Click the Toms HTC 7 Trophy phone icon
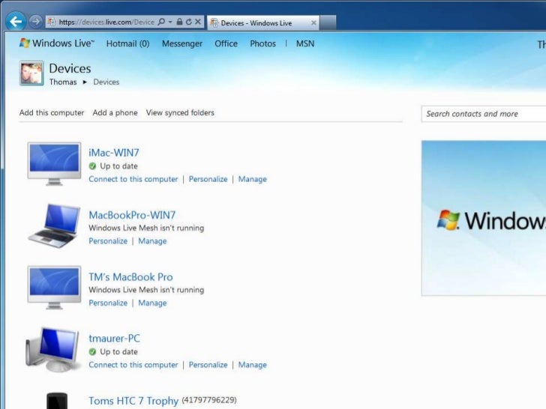The height and width of the screenshot is (409, 546). [x=57, y=401]
